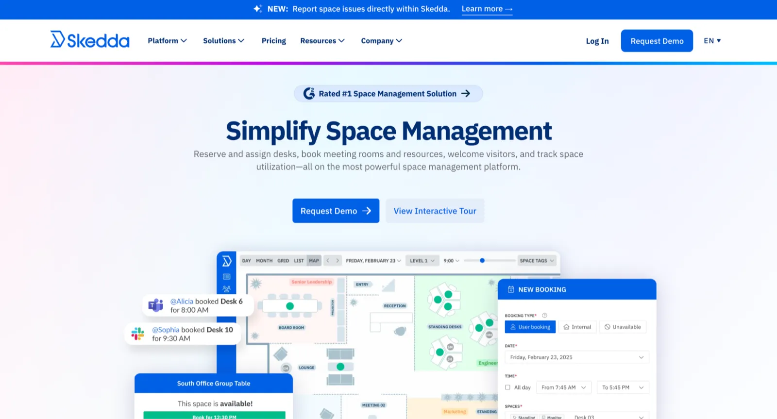This screenshot has width=777, height=419.
Task: Click the arrow icon on Request Demo hero button
Action: [x=367, y=211]
